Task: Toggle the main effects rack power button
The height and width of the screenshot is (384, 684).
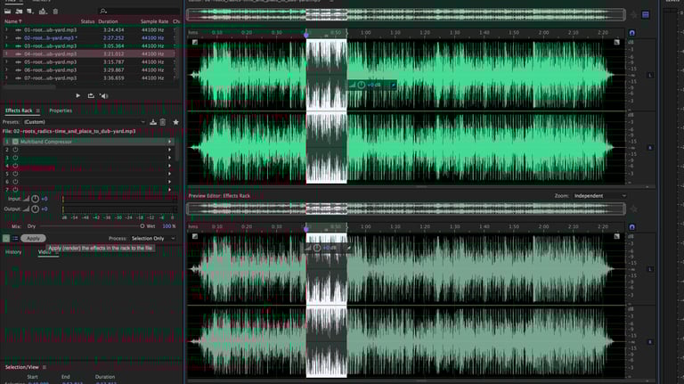Action: pyautogui.click(x=7, y=238)
